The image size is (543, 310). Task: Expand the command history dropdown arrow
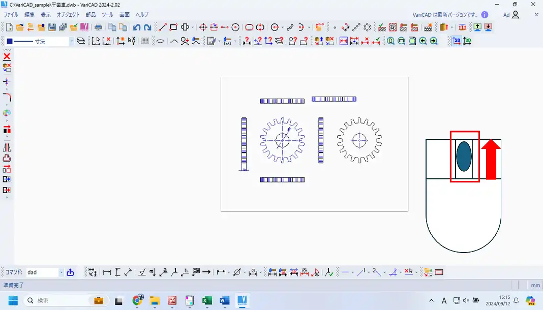62,272
